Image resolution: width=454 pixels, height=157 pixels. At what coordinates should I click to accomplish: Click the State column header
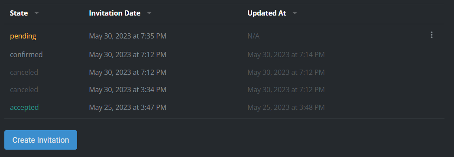tap(19, 13)
